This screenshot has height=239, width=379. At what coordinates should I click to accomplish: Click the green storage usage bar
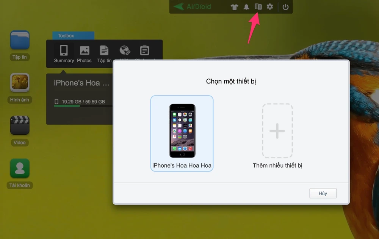[67, 106]
